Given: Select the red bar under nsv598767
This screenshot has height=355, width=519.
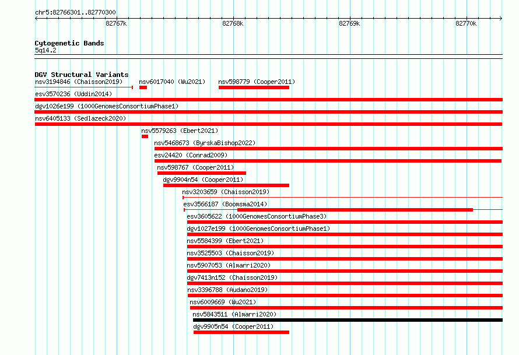Looking at the screenshot, I should (x=202, y=173).
